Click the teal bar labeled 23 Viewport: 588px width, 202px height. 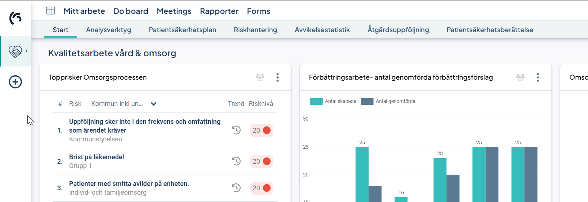pos(440,180)
